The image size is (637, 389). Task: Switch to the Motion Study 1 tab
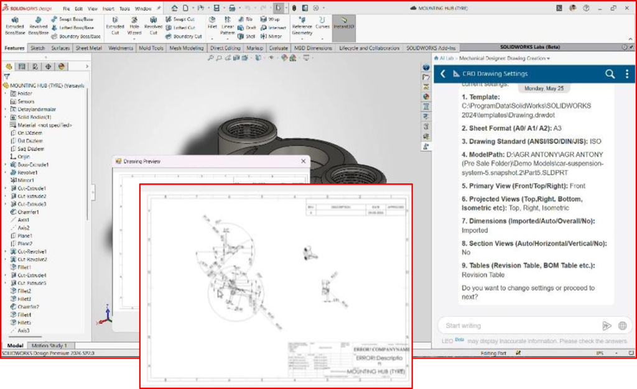click(49, 346)
